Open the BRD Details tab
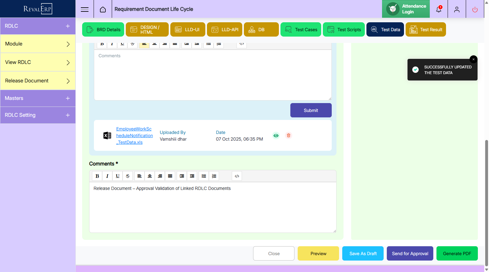 (x=103, y=30)
